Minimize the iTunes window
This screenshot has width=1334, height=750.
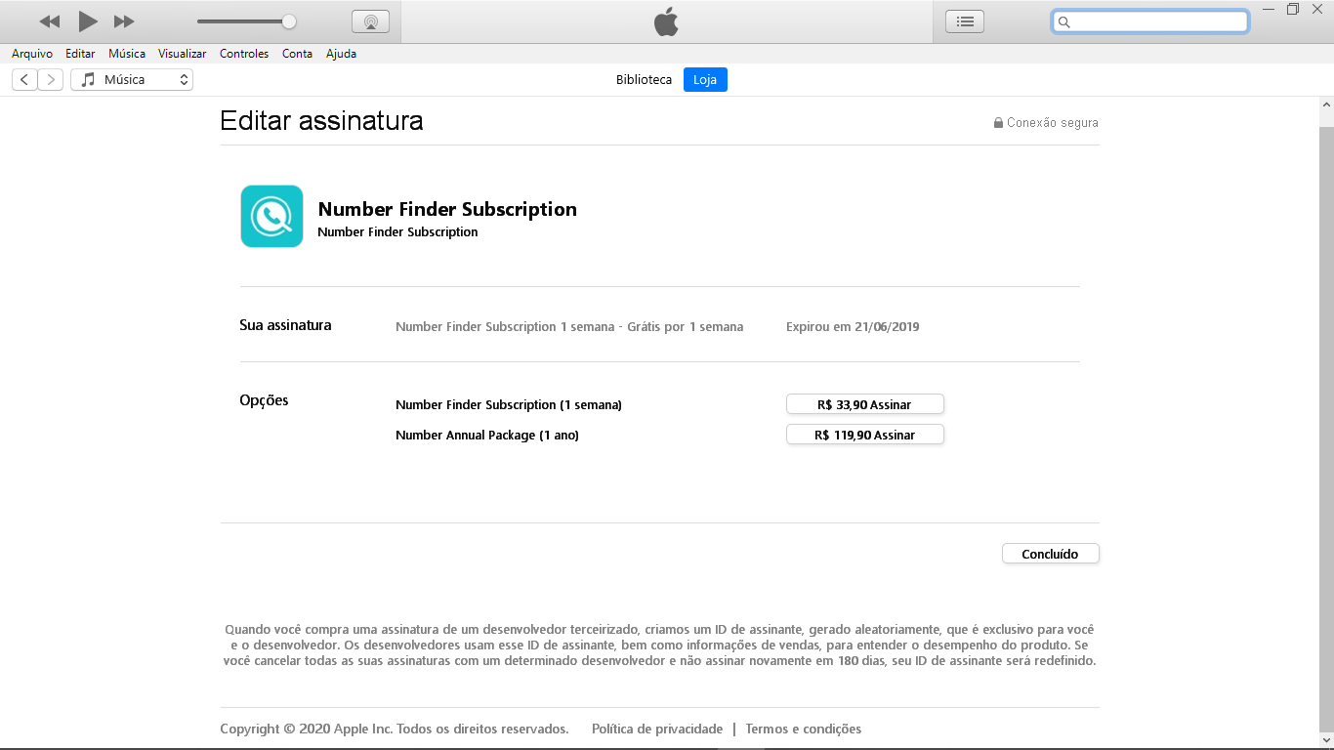tap(1268, 9)
